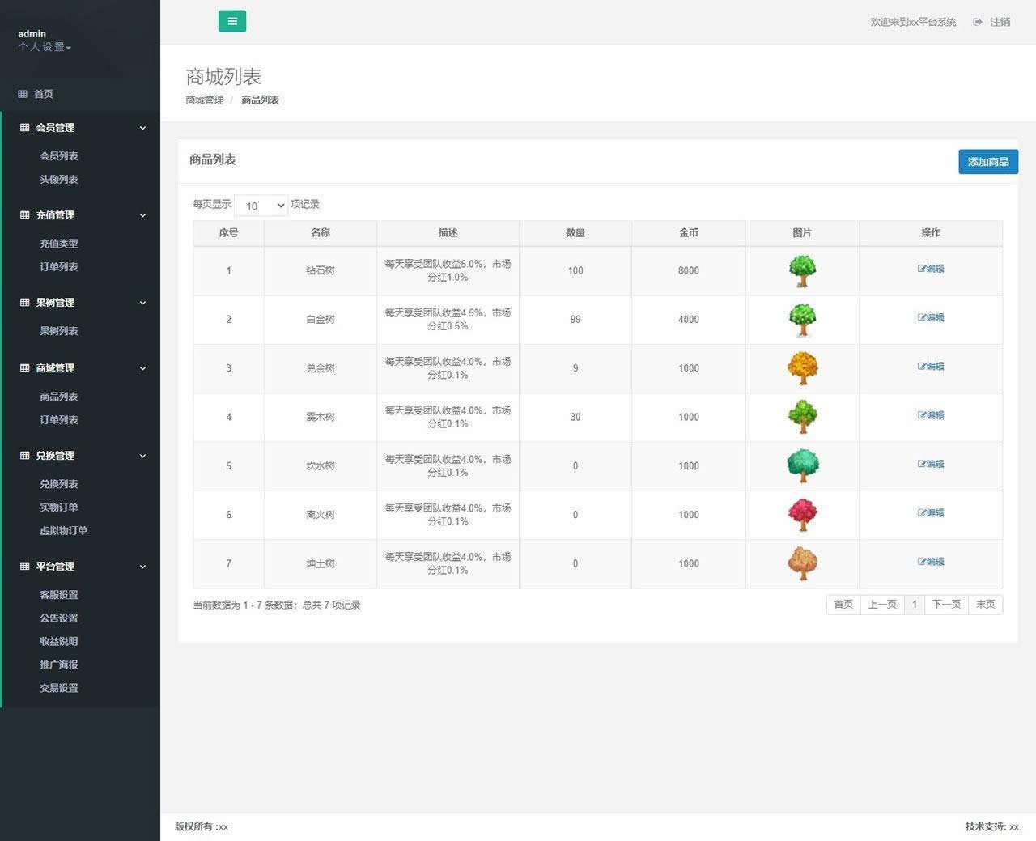Collapse the 充值管理 menu chevron

point(142,215)
